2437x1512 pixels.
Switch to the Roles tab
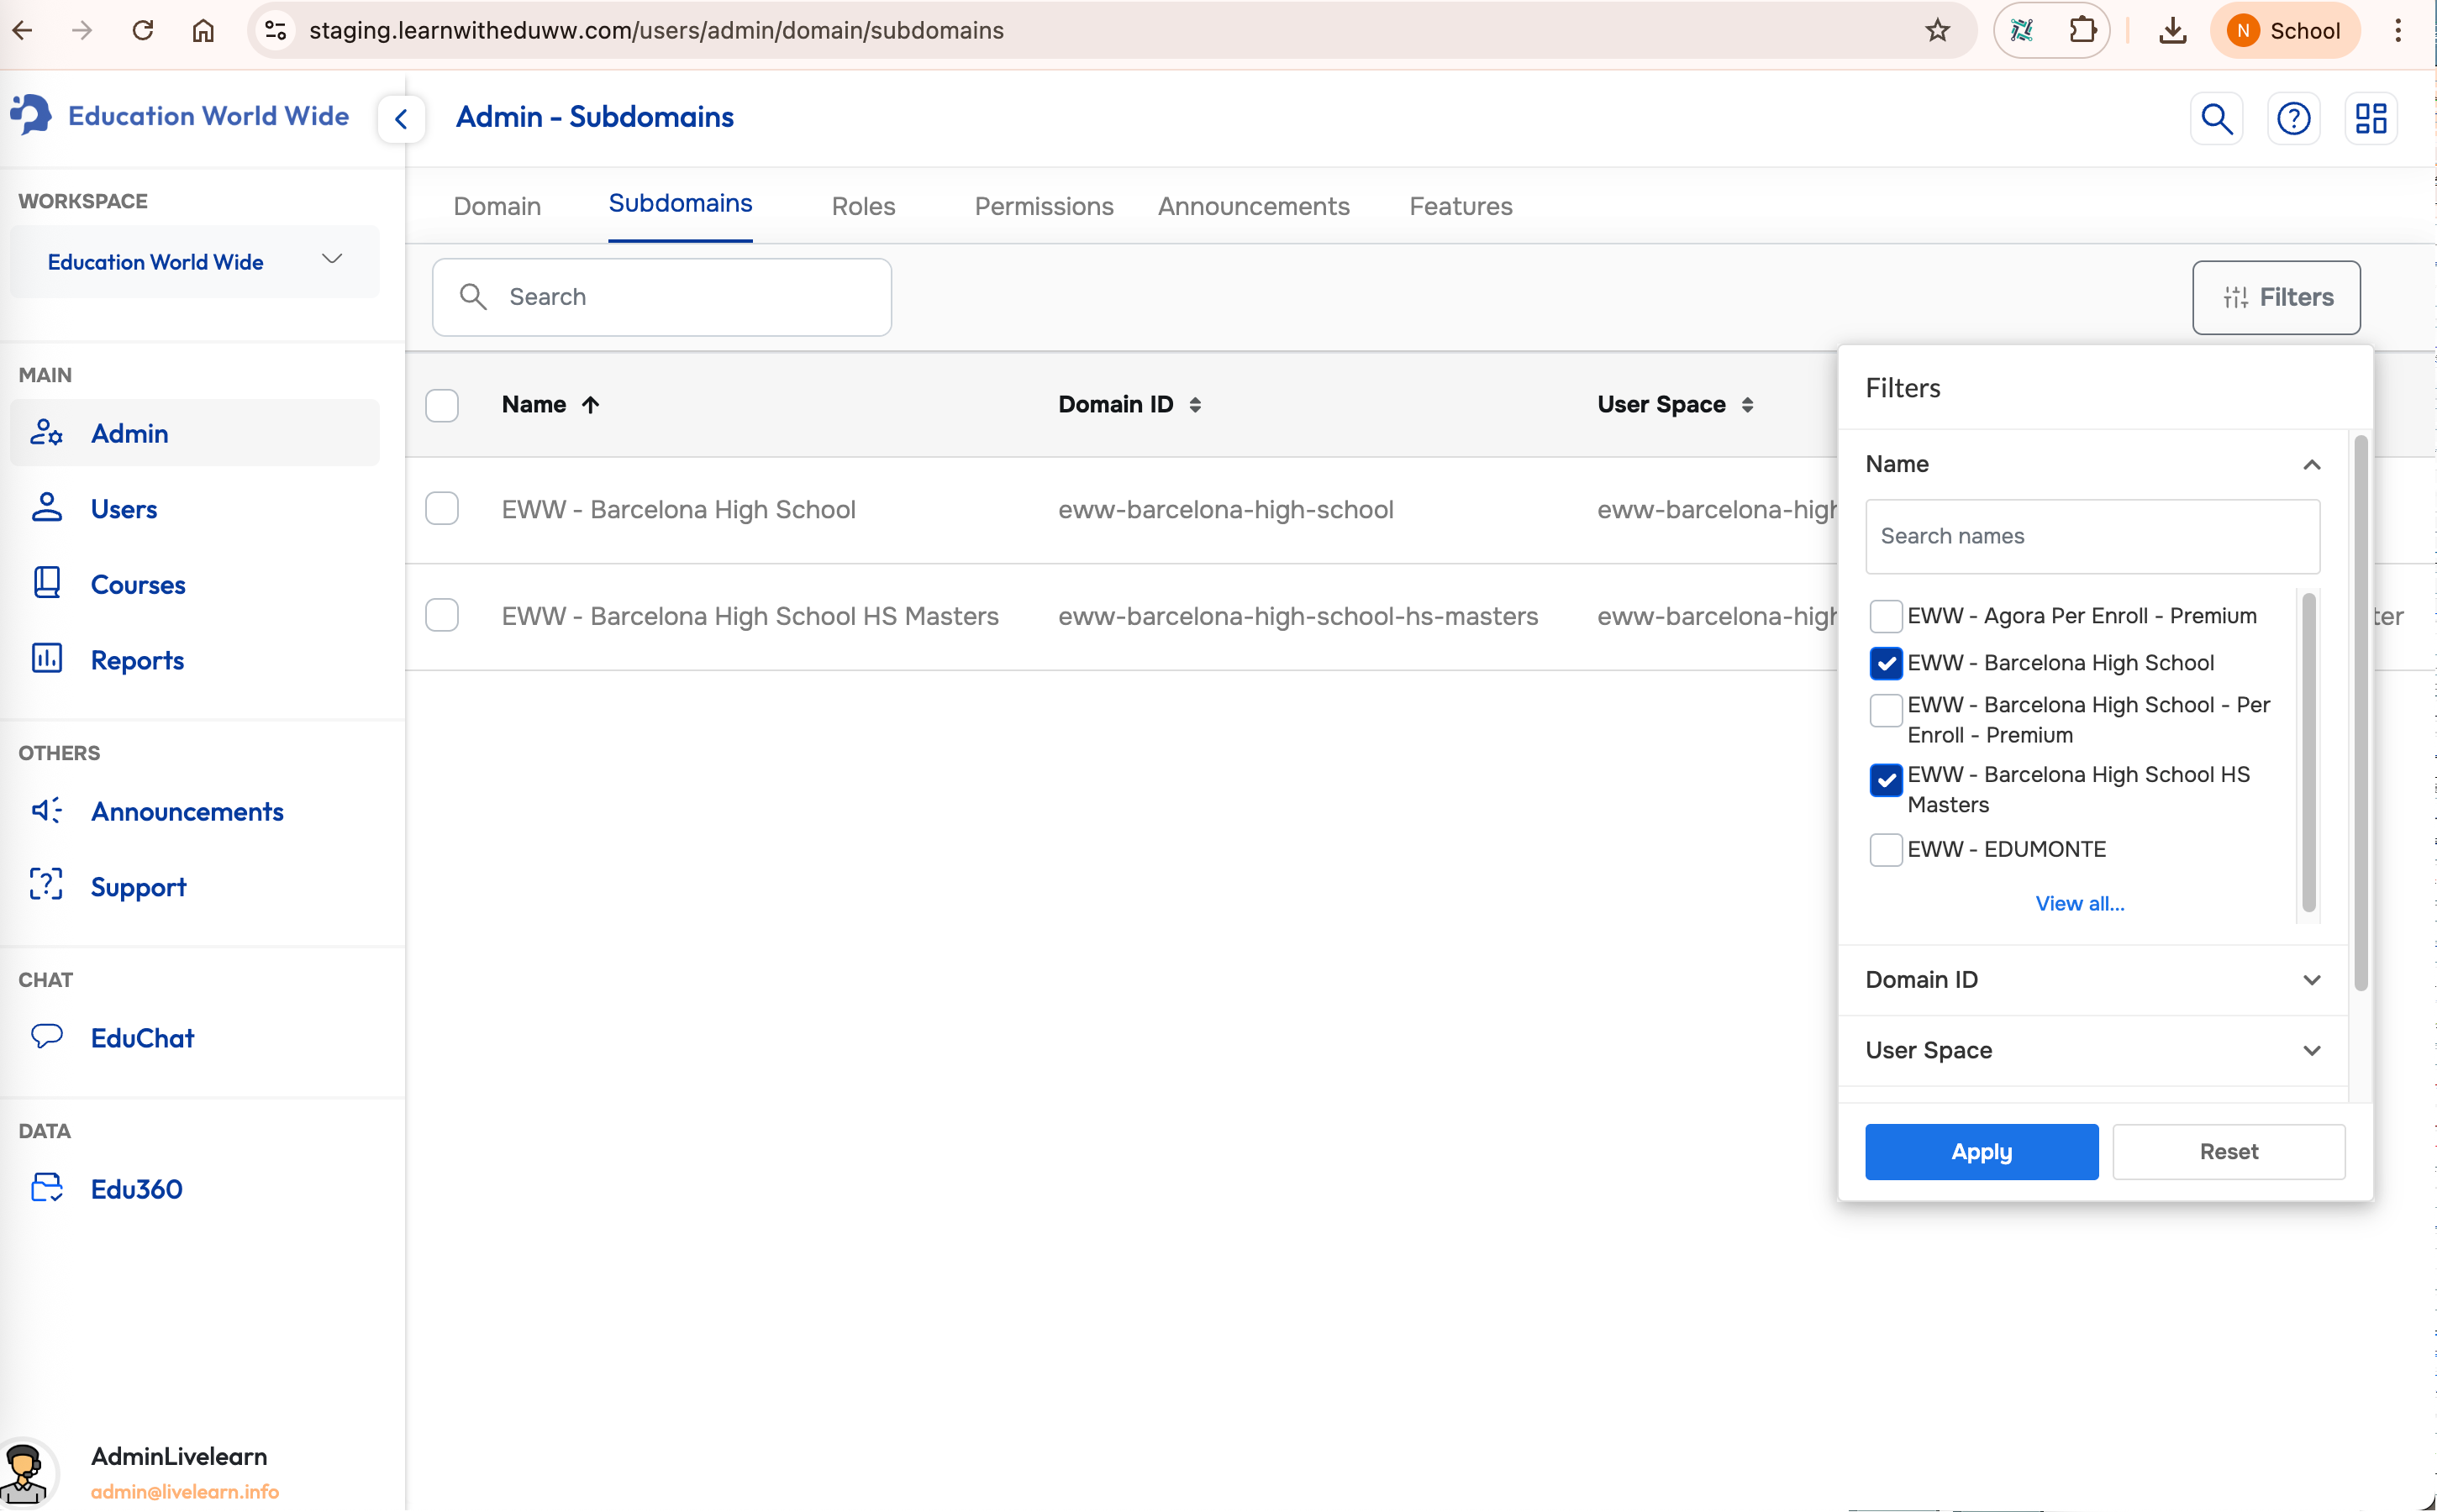(x=862, y=206)
